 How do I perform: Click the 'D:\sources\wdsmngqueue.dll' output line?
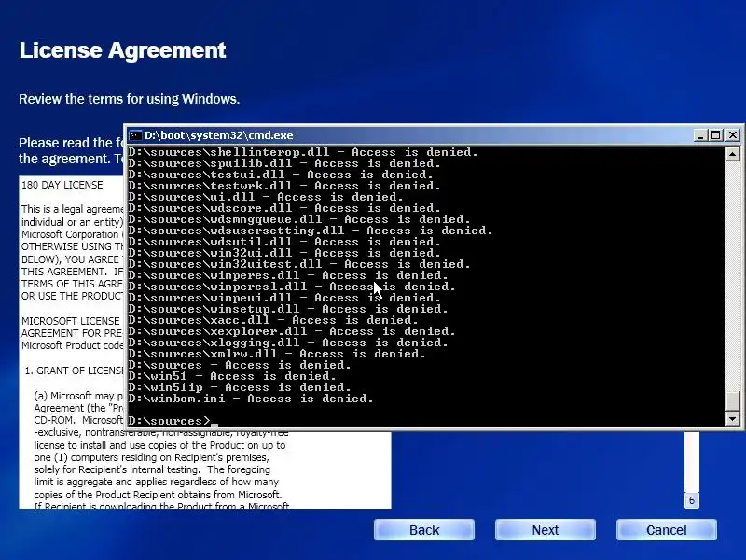tap(299, 219)
